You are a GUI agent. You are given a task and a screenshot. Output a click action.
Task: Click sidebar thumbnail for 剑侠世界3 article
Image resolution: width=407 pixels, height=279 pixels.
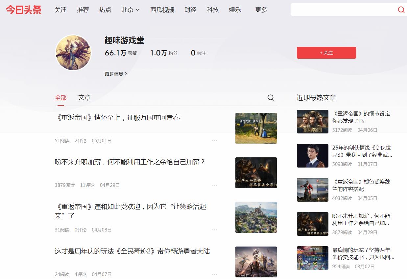click(313, 156)
